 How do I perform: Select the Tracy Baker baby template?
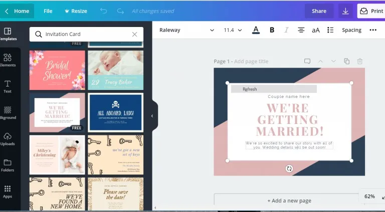pyautogui.click(x=116, y=70)
